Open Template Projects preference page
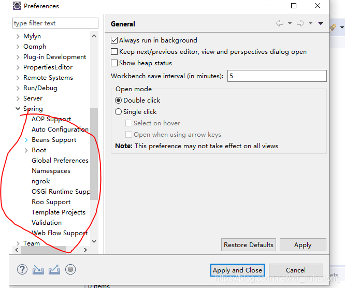 [x=59, y=212]
